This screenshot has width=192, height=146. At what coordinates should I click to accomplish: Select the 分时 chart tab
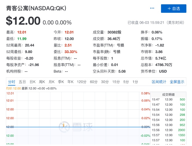click(12, 82)
